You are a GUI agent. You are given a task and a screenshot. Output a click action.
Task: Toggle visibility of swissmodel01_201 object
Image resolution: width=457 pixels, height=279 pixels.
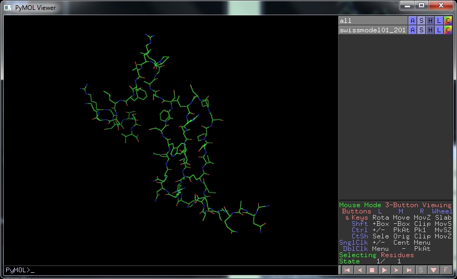click(372, 30)
